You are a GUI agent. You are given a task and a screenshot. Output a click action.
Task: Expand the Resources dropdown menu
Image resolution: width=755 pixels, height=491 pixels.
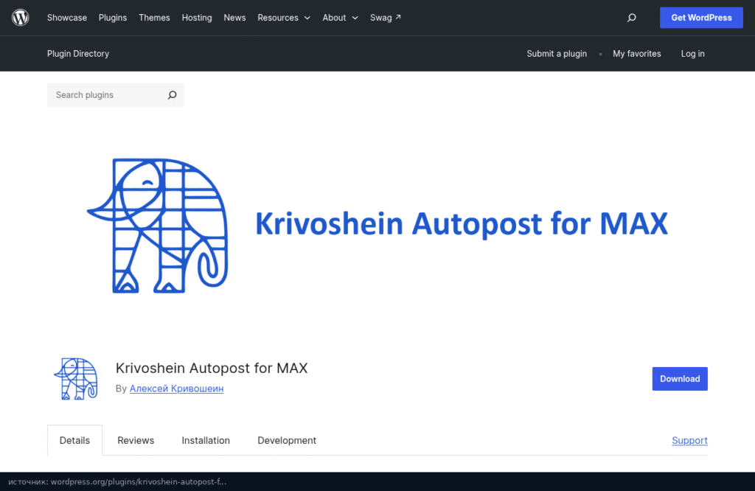[x=284, y=18]
